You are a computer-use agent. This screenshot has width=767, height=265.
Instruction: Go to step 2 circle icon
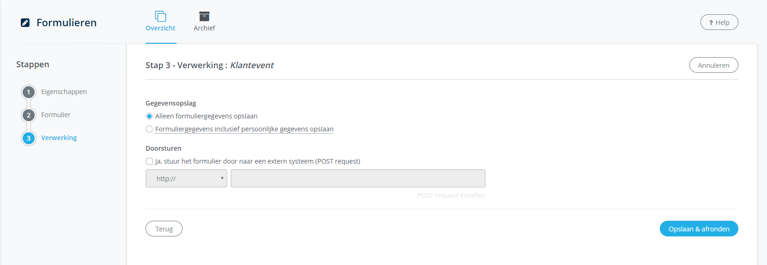tap(29, 115)
